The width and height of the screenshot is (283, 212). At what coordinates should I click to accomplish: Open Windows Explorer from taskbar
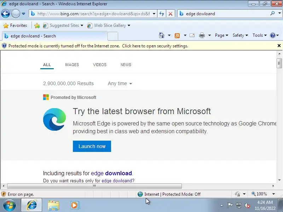pos(53,205)
